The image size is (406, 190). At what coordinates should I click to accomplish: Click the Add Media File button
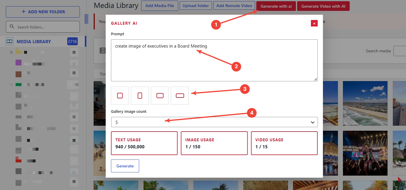[x=160, y=6]
